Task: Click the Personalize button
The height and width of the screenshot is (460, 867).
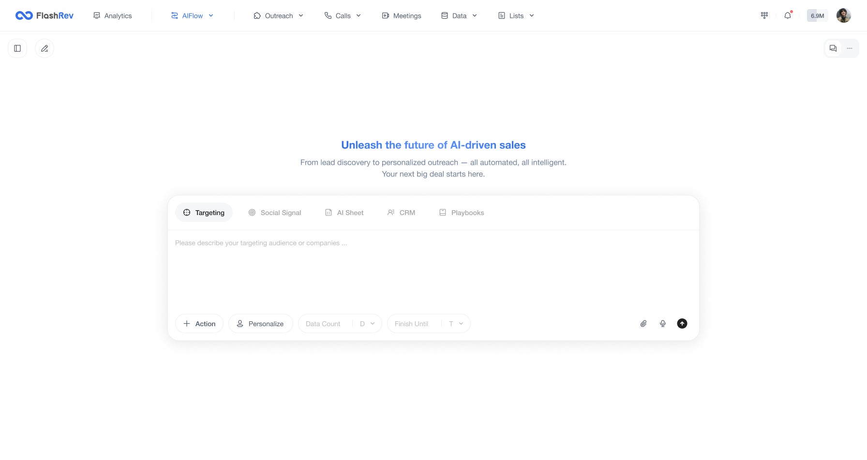Action: point(260,324)
